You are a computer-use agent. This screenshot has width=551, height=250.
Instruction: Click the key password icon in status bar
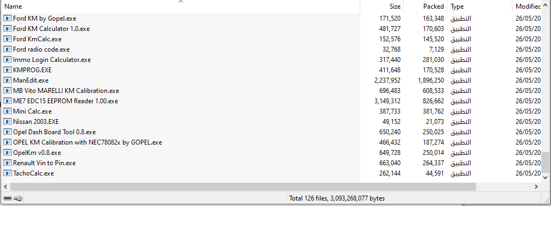click(18, 199)
